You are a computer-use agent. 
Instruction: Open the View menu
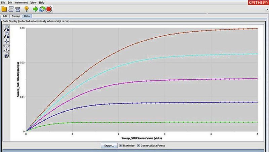tap(33, 3)
